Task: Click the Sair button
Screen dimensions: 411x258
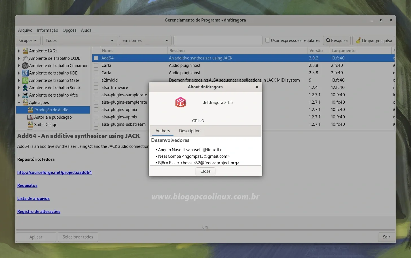Action: point(387,237)
